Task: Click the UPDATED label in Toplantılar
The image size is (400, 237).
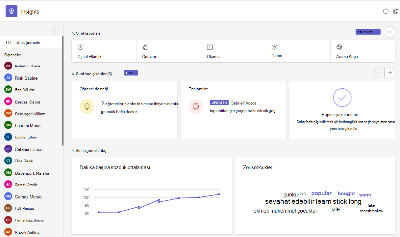Action: 219,103
